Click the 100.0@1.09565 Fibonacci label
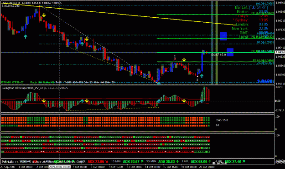 coord(265,4)
